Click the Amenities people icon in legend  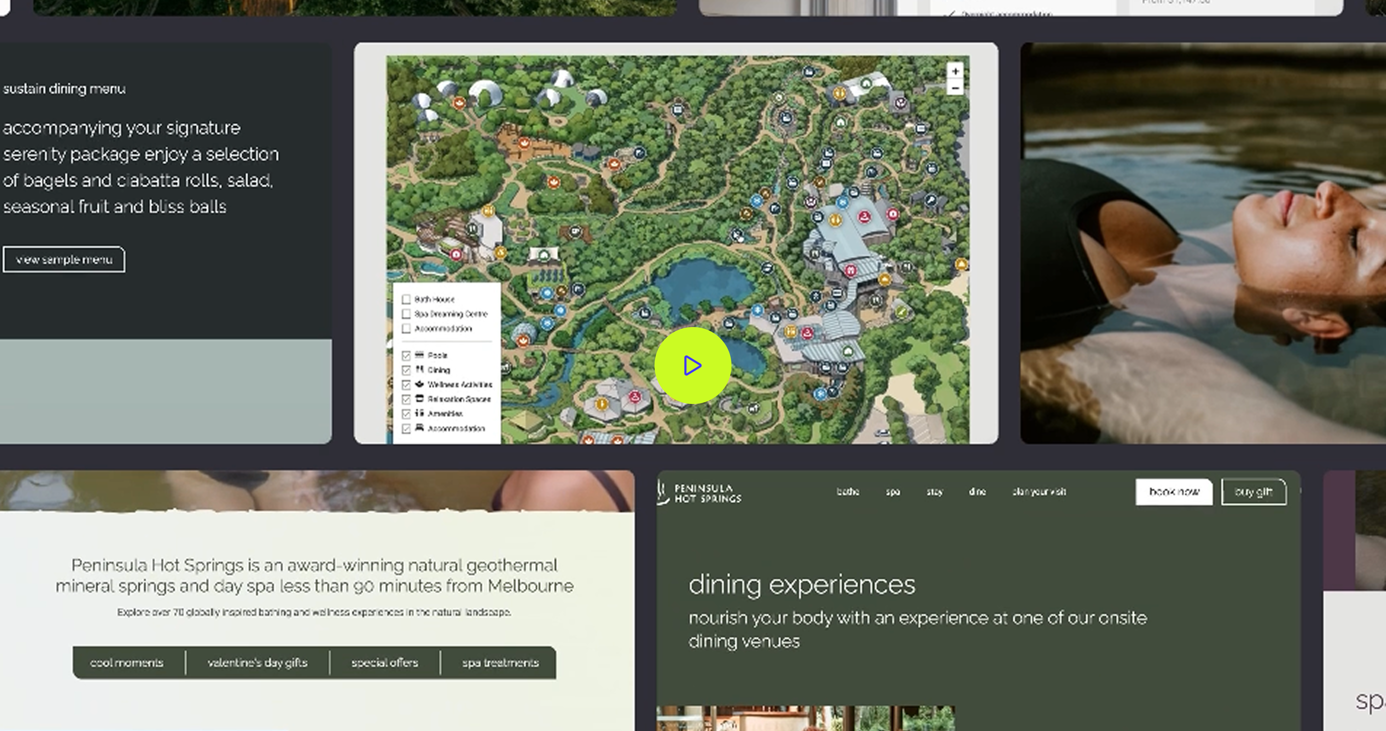pyautogui.click(x=420, y=413)
